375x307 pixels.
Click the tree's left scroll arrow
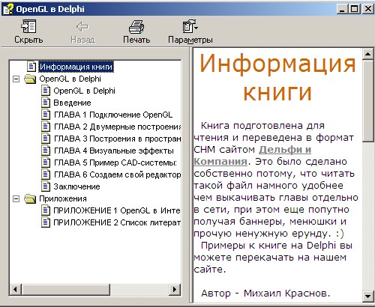pos(16,290)
